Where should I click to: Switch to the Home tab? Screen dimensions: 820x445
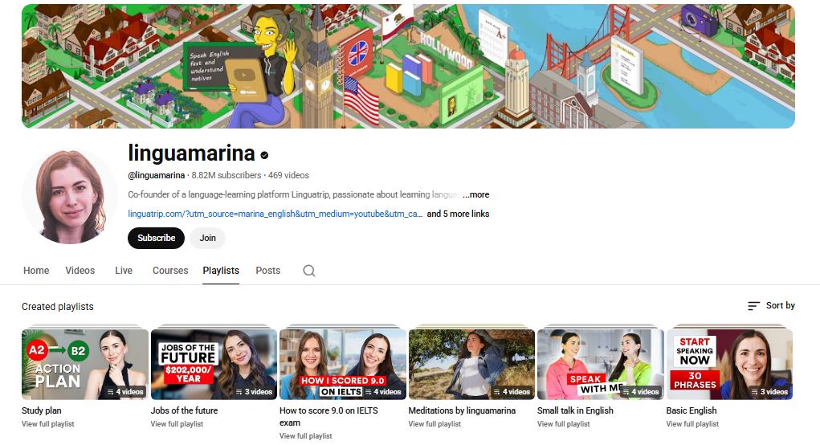pos(36,271)
